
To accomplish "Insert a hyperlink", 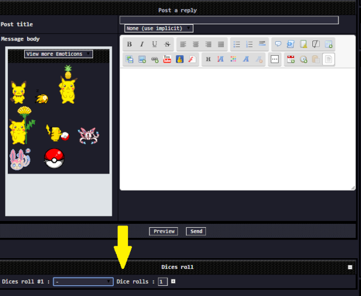I will point(155,59).
